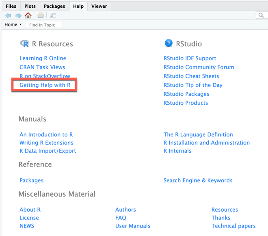Open the About R link
Viewport: 268px width, 236px height.
point(30,210)
